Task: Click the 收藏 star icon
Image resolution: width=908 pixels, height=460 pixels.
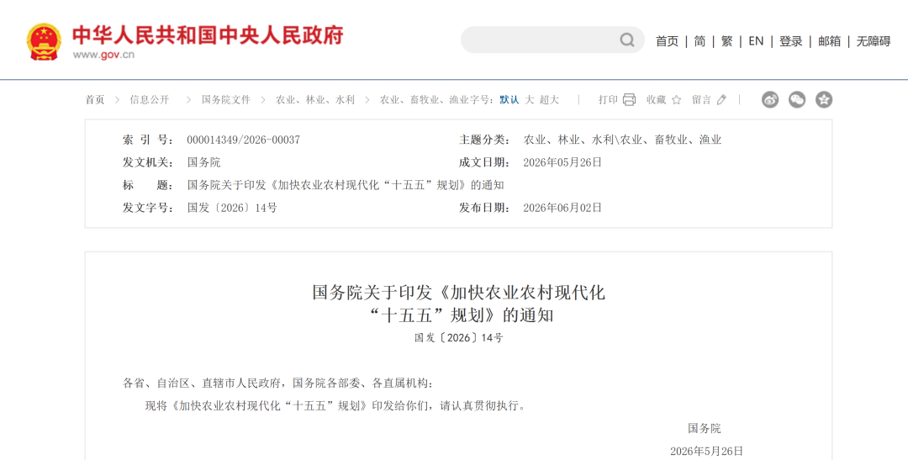Action: pos(676,99)
